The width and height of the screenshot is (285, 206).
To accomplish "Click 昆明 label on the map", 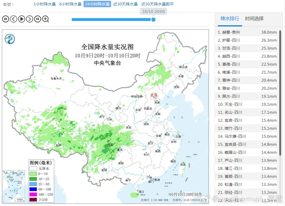I will pyautogui.click(x=104, y=170).
